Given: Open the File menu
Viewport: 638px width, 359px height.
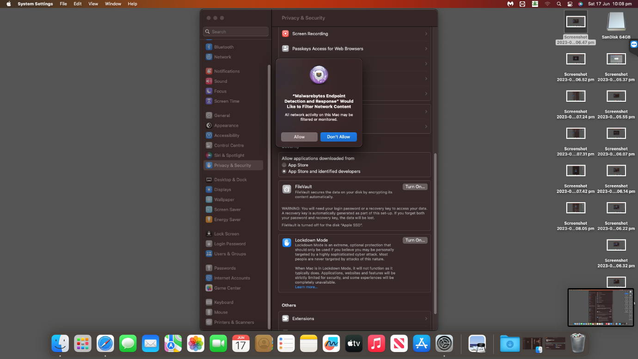Looking at the screenshot, I should (63, 4).
